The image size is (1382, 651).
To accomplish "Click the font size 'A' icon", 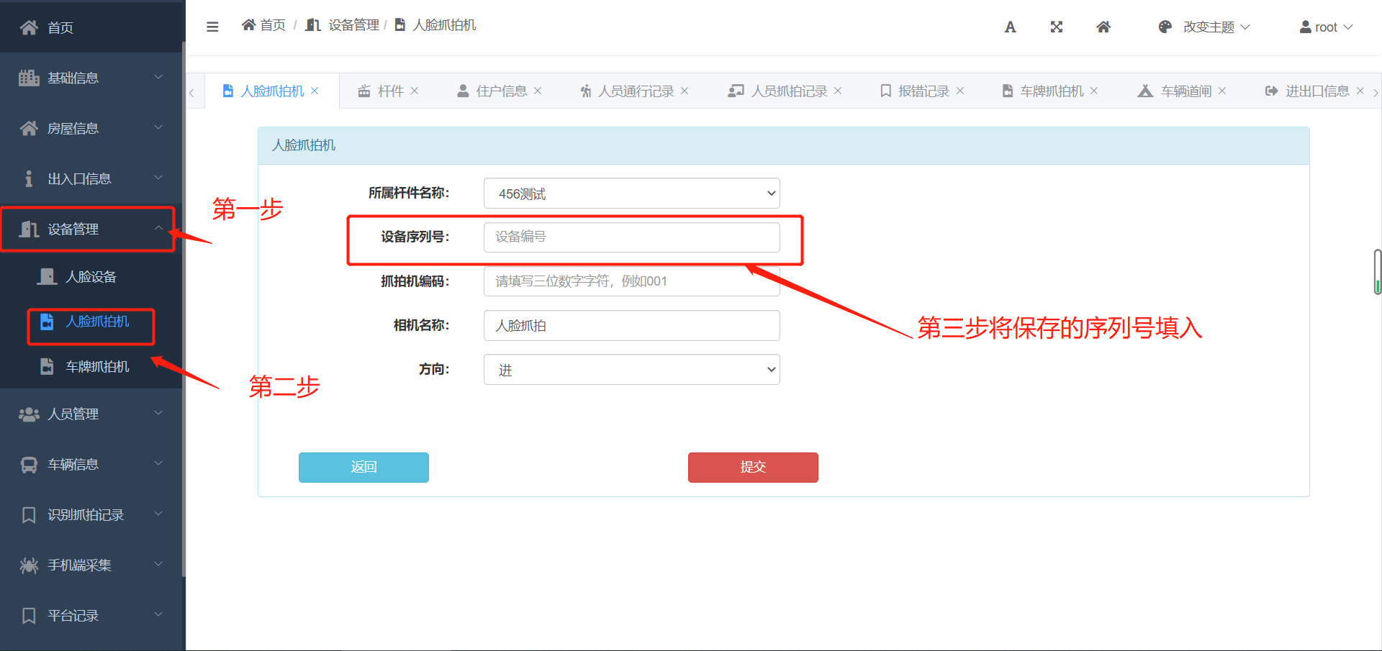I will [x=1010, y=27].
